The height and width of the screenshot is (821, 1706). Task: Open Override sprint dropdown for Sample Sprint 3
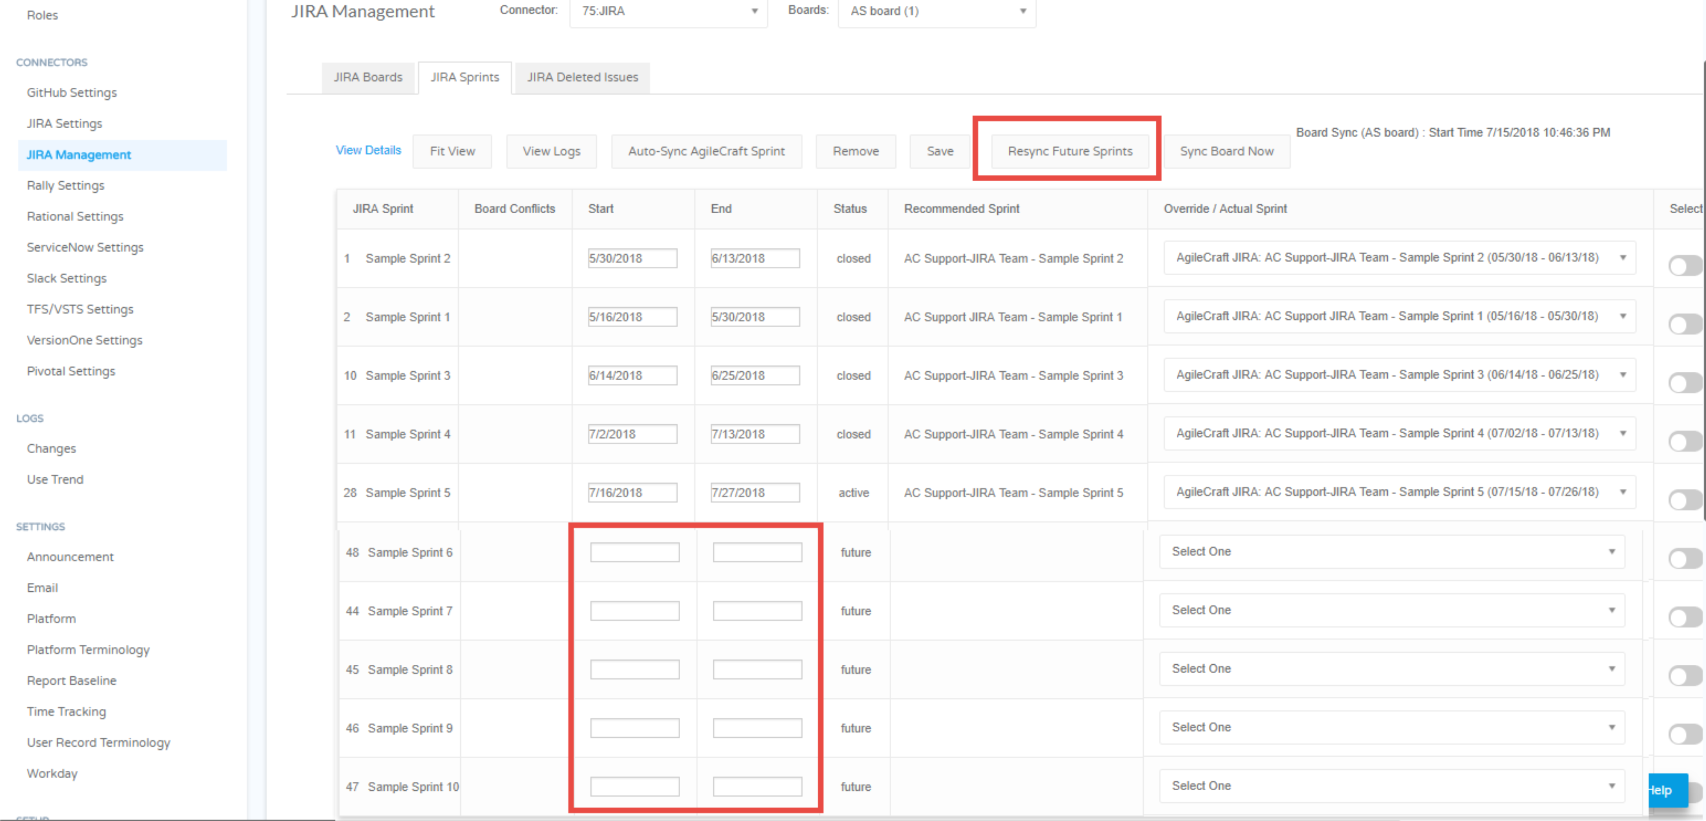[1399, 375]
